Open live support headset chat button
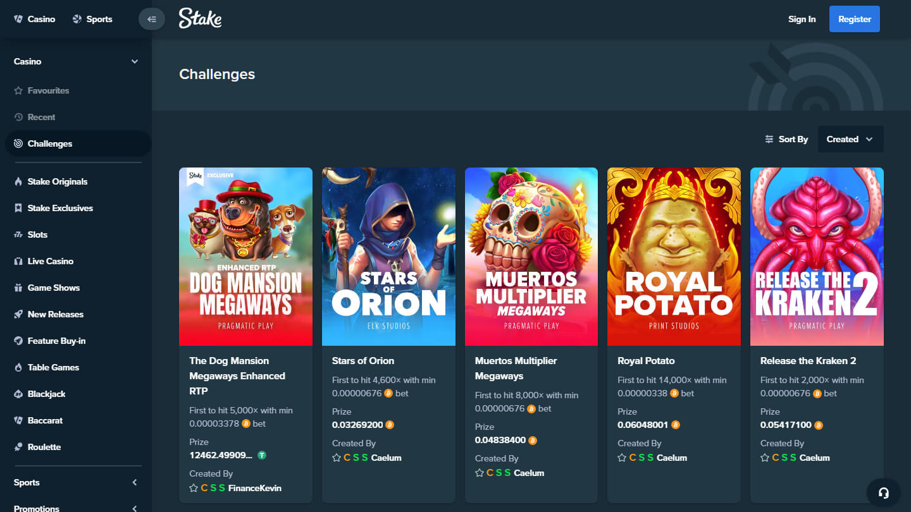911x512 pixels. (x=884, y=492)
